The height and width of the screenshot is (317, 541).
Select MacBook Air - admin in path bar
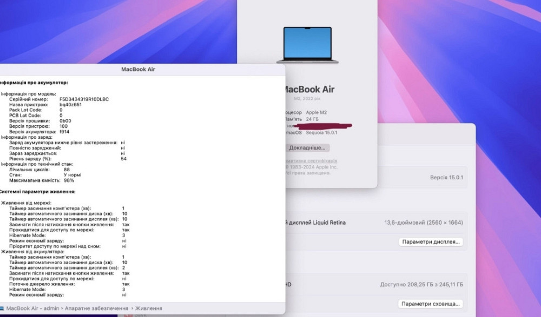(32, 308)
